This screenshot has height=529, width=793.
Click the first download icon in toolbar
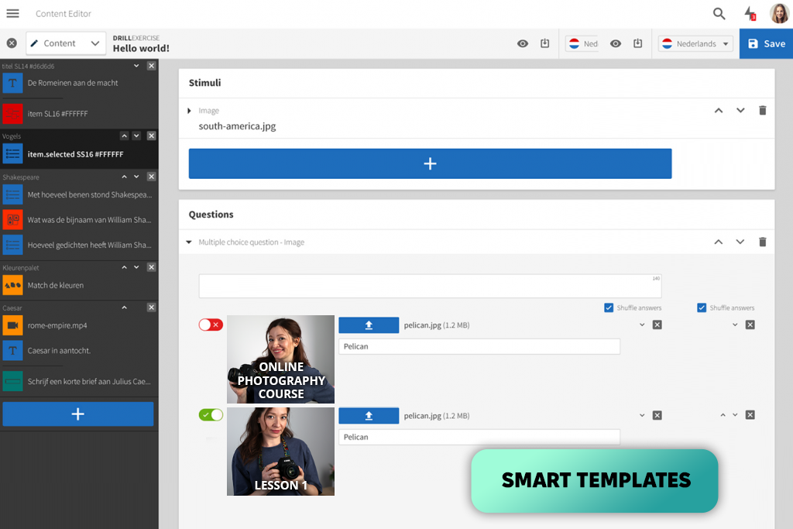pyautogui.click(x=544, y=43)
